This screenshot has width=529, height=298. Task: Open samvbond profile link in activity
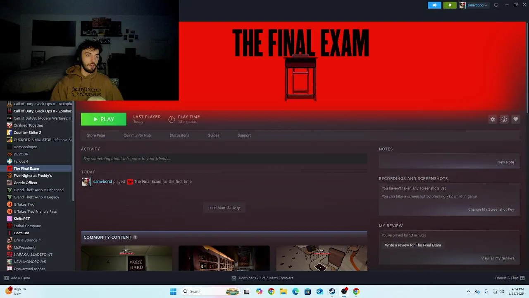click(102, 181)
